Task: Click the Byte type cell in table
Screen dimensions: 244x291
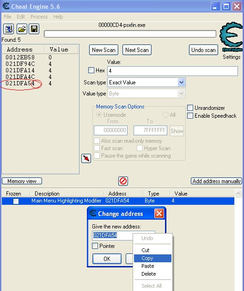Action: pyautogui.click(x=150, y=201)
